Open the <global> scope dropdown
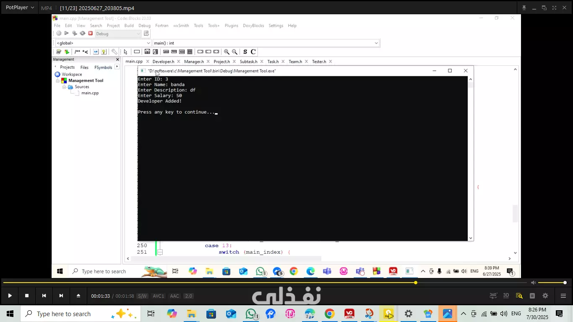Image resolution: width=573 pixels, height=322 pixels. [103, 43]
